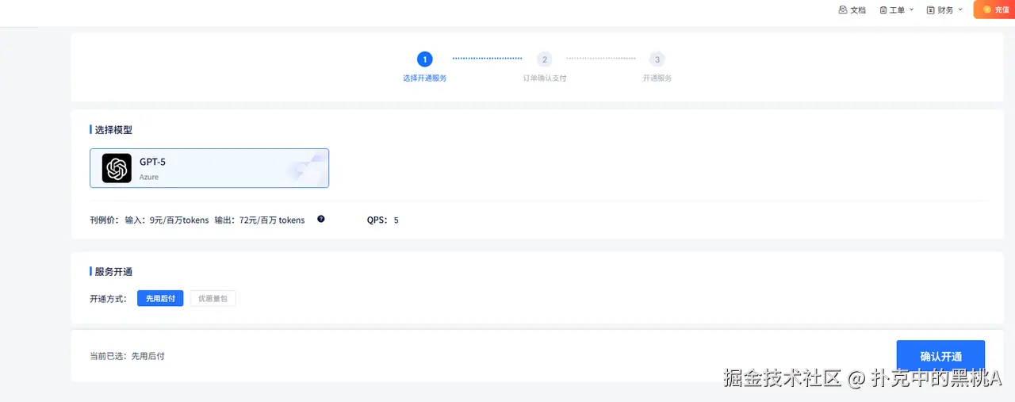
Task: Choose 优惠量包 activation option
Action: (x=213, y=298)
